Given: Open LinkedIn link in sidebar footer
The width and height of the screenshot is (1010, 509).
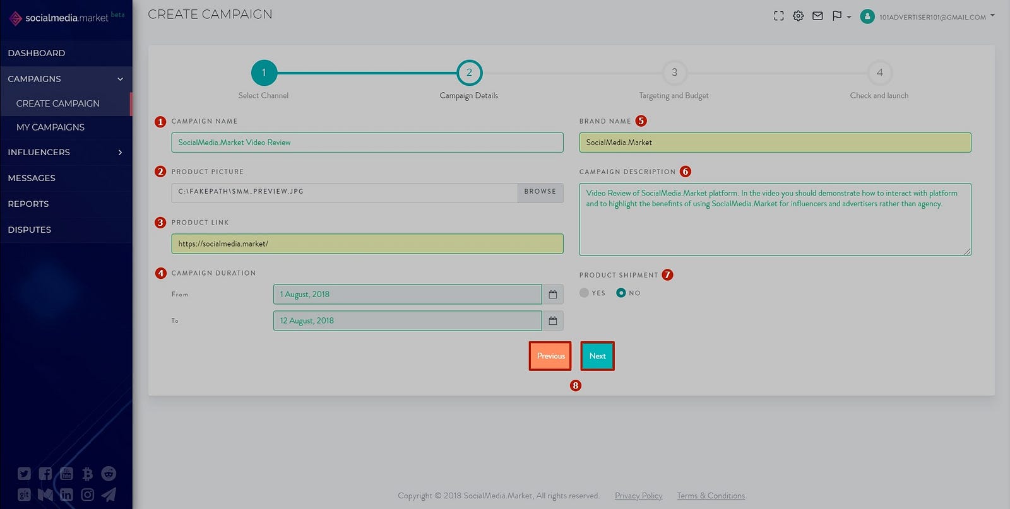Looking at the screenshot, I should (66, 495).
